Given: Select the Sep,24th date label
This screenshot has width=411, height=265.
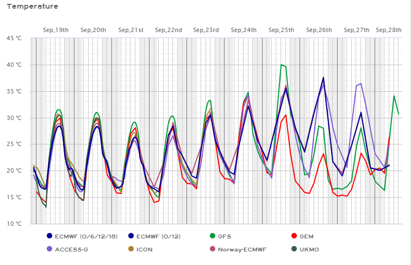Looking at the screenshot, I should (244, 30).
